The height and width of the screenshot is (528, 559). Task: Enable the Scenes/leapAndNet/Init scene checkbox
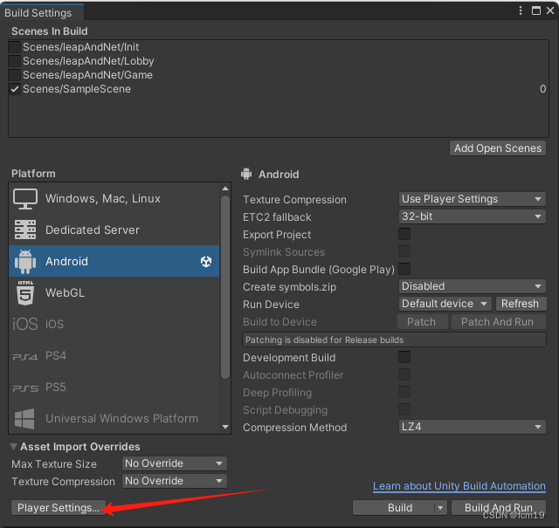(15, 47)
